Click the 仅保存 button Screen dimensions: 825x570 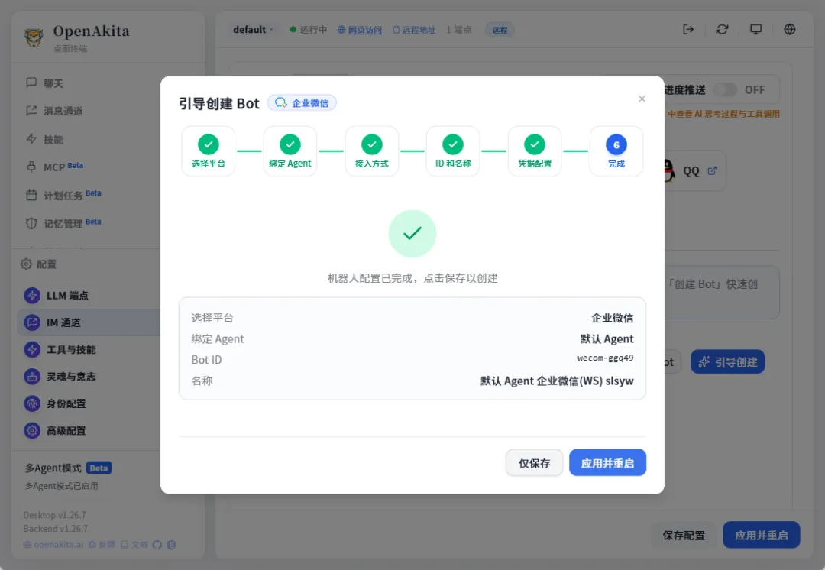click(534, 463)
